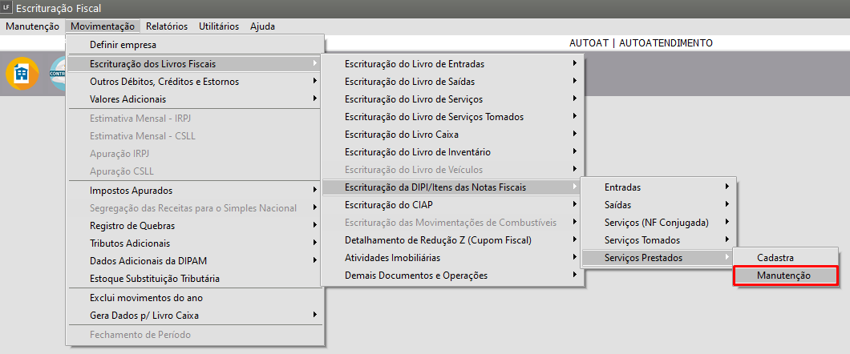
Task: Expand Outros Débitos, Créditos e Estornos submenu
Action: pyautogui.click(x=164, y=82)
